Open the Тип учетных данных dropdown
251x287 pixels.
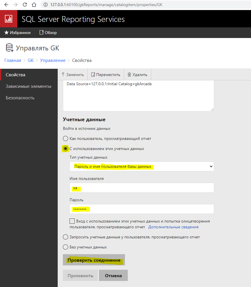pos(142,166)
